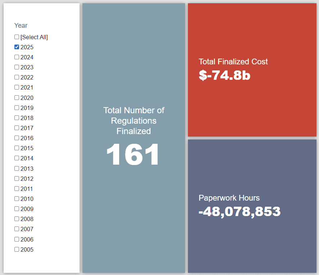
Task: Enable the 2024 year checkbox
Action: point(17,57)
